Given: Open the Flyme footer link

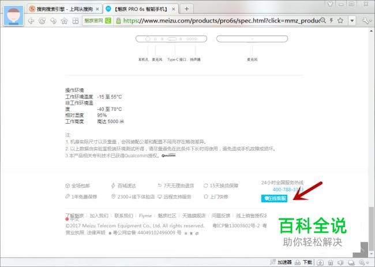Looking at the screenshot, I should click(145, 216).
